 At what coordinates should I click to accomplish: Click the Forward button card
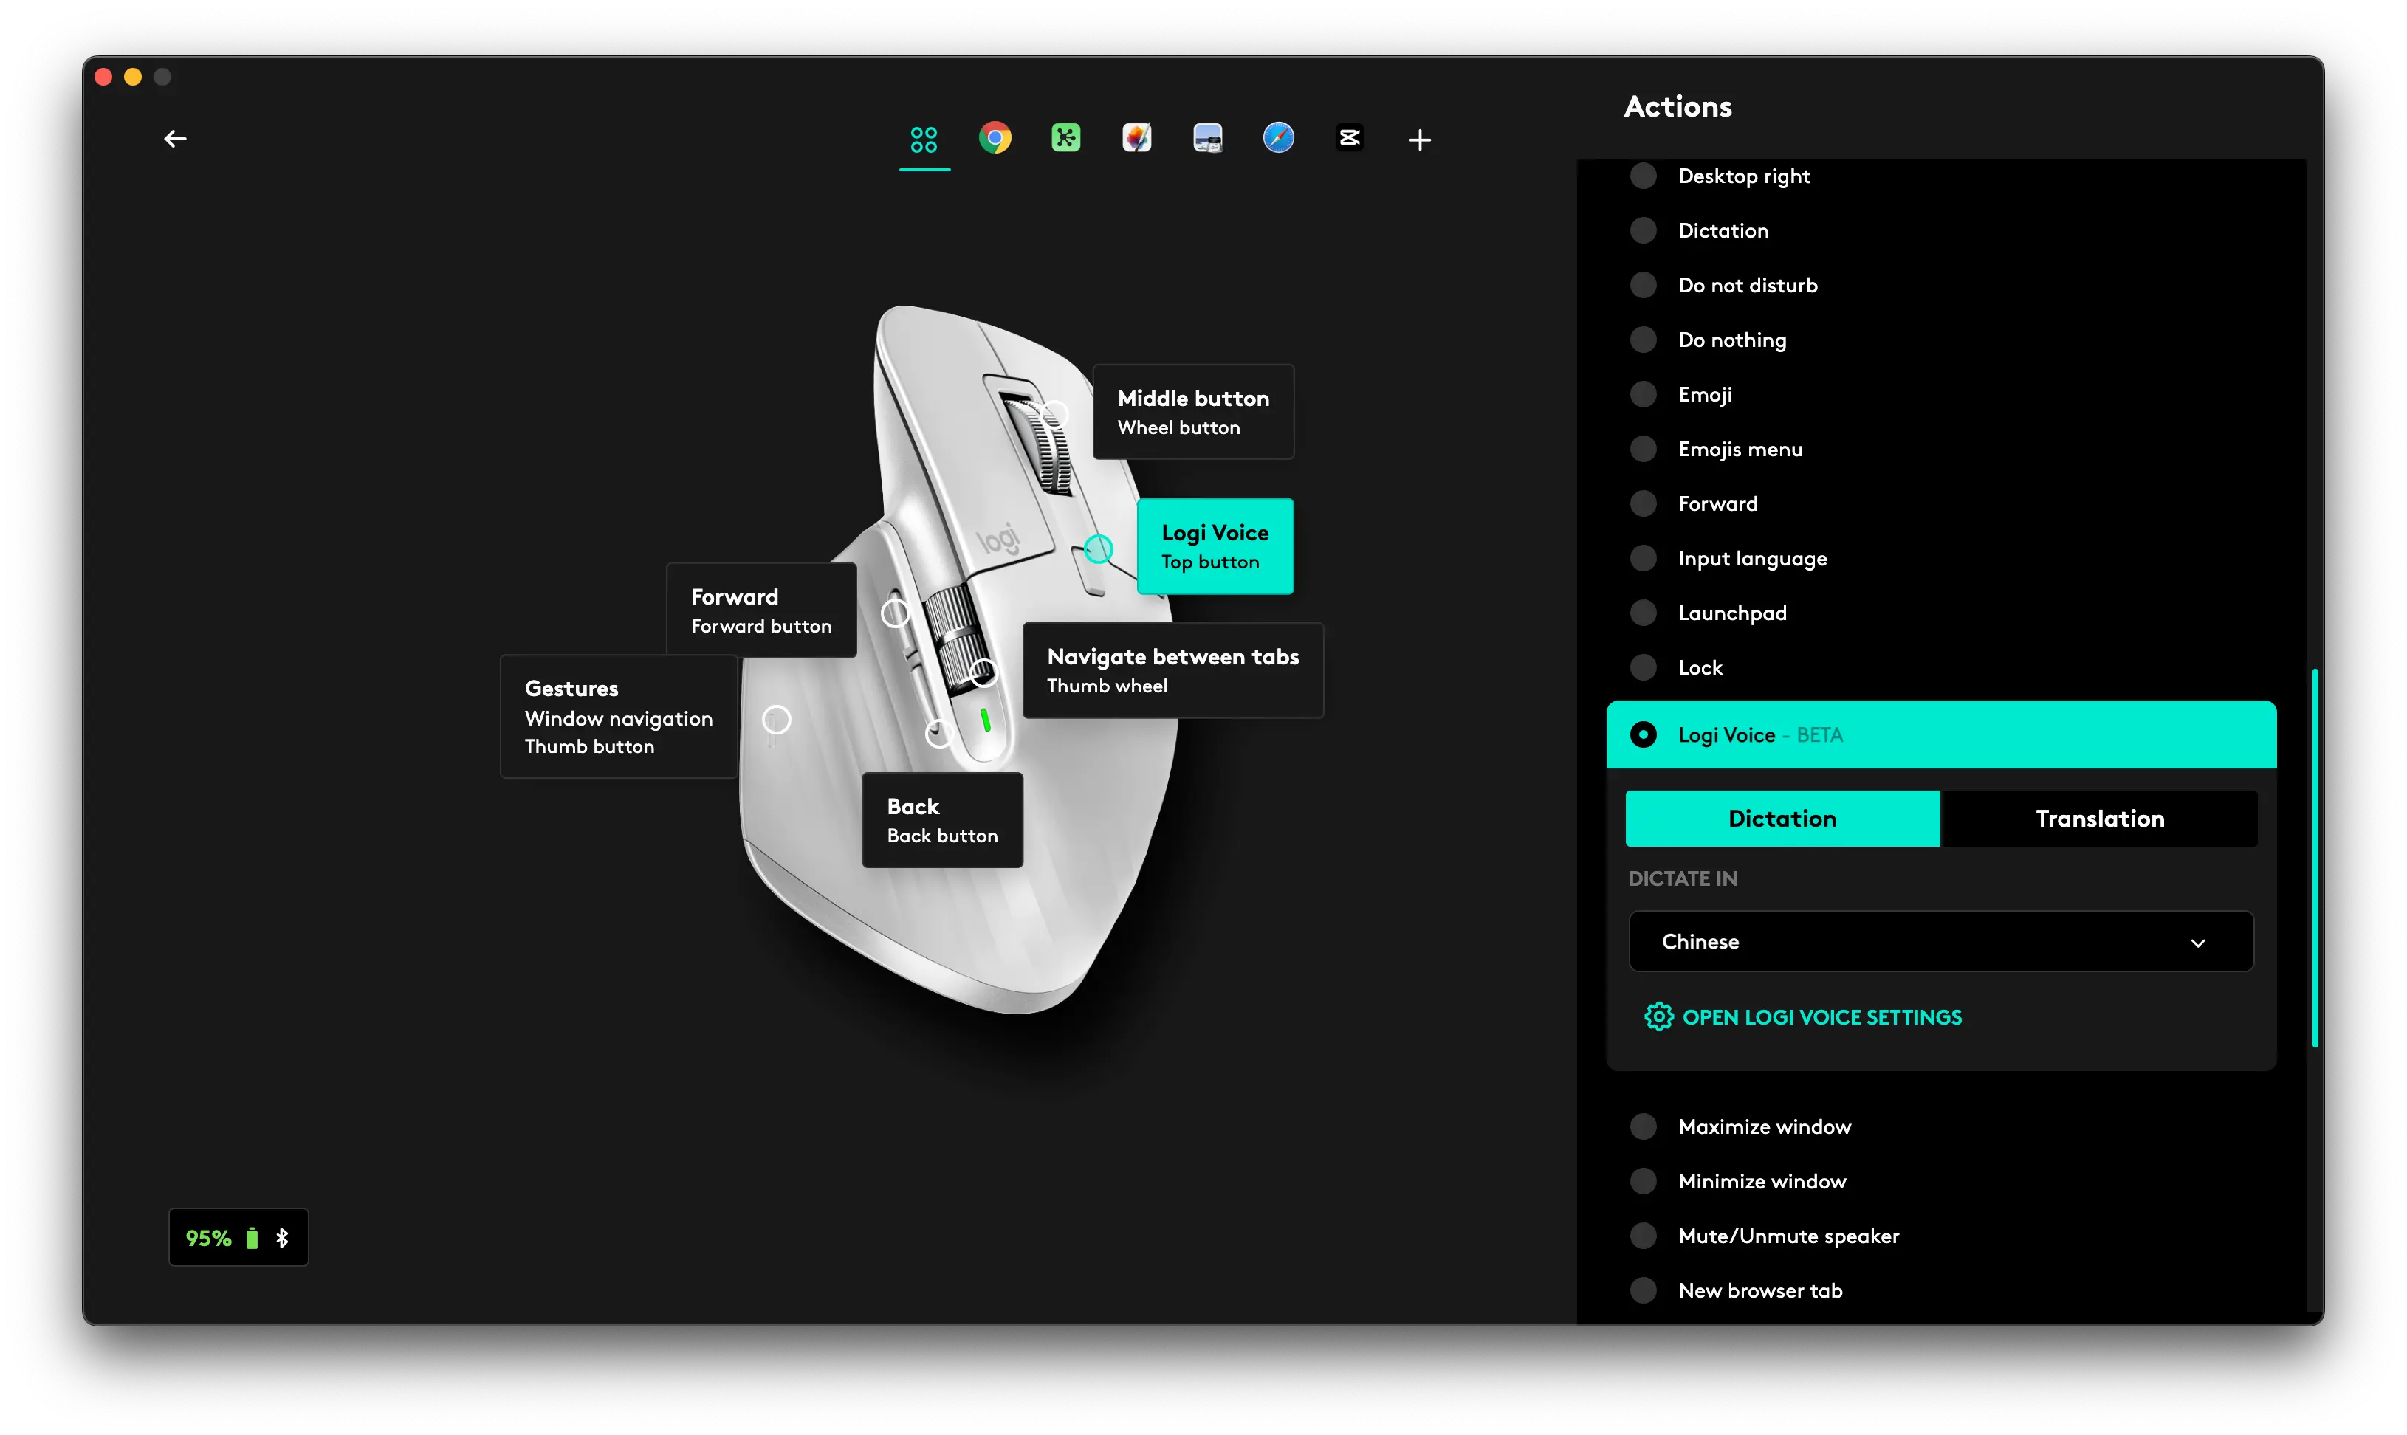point(761,610)
